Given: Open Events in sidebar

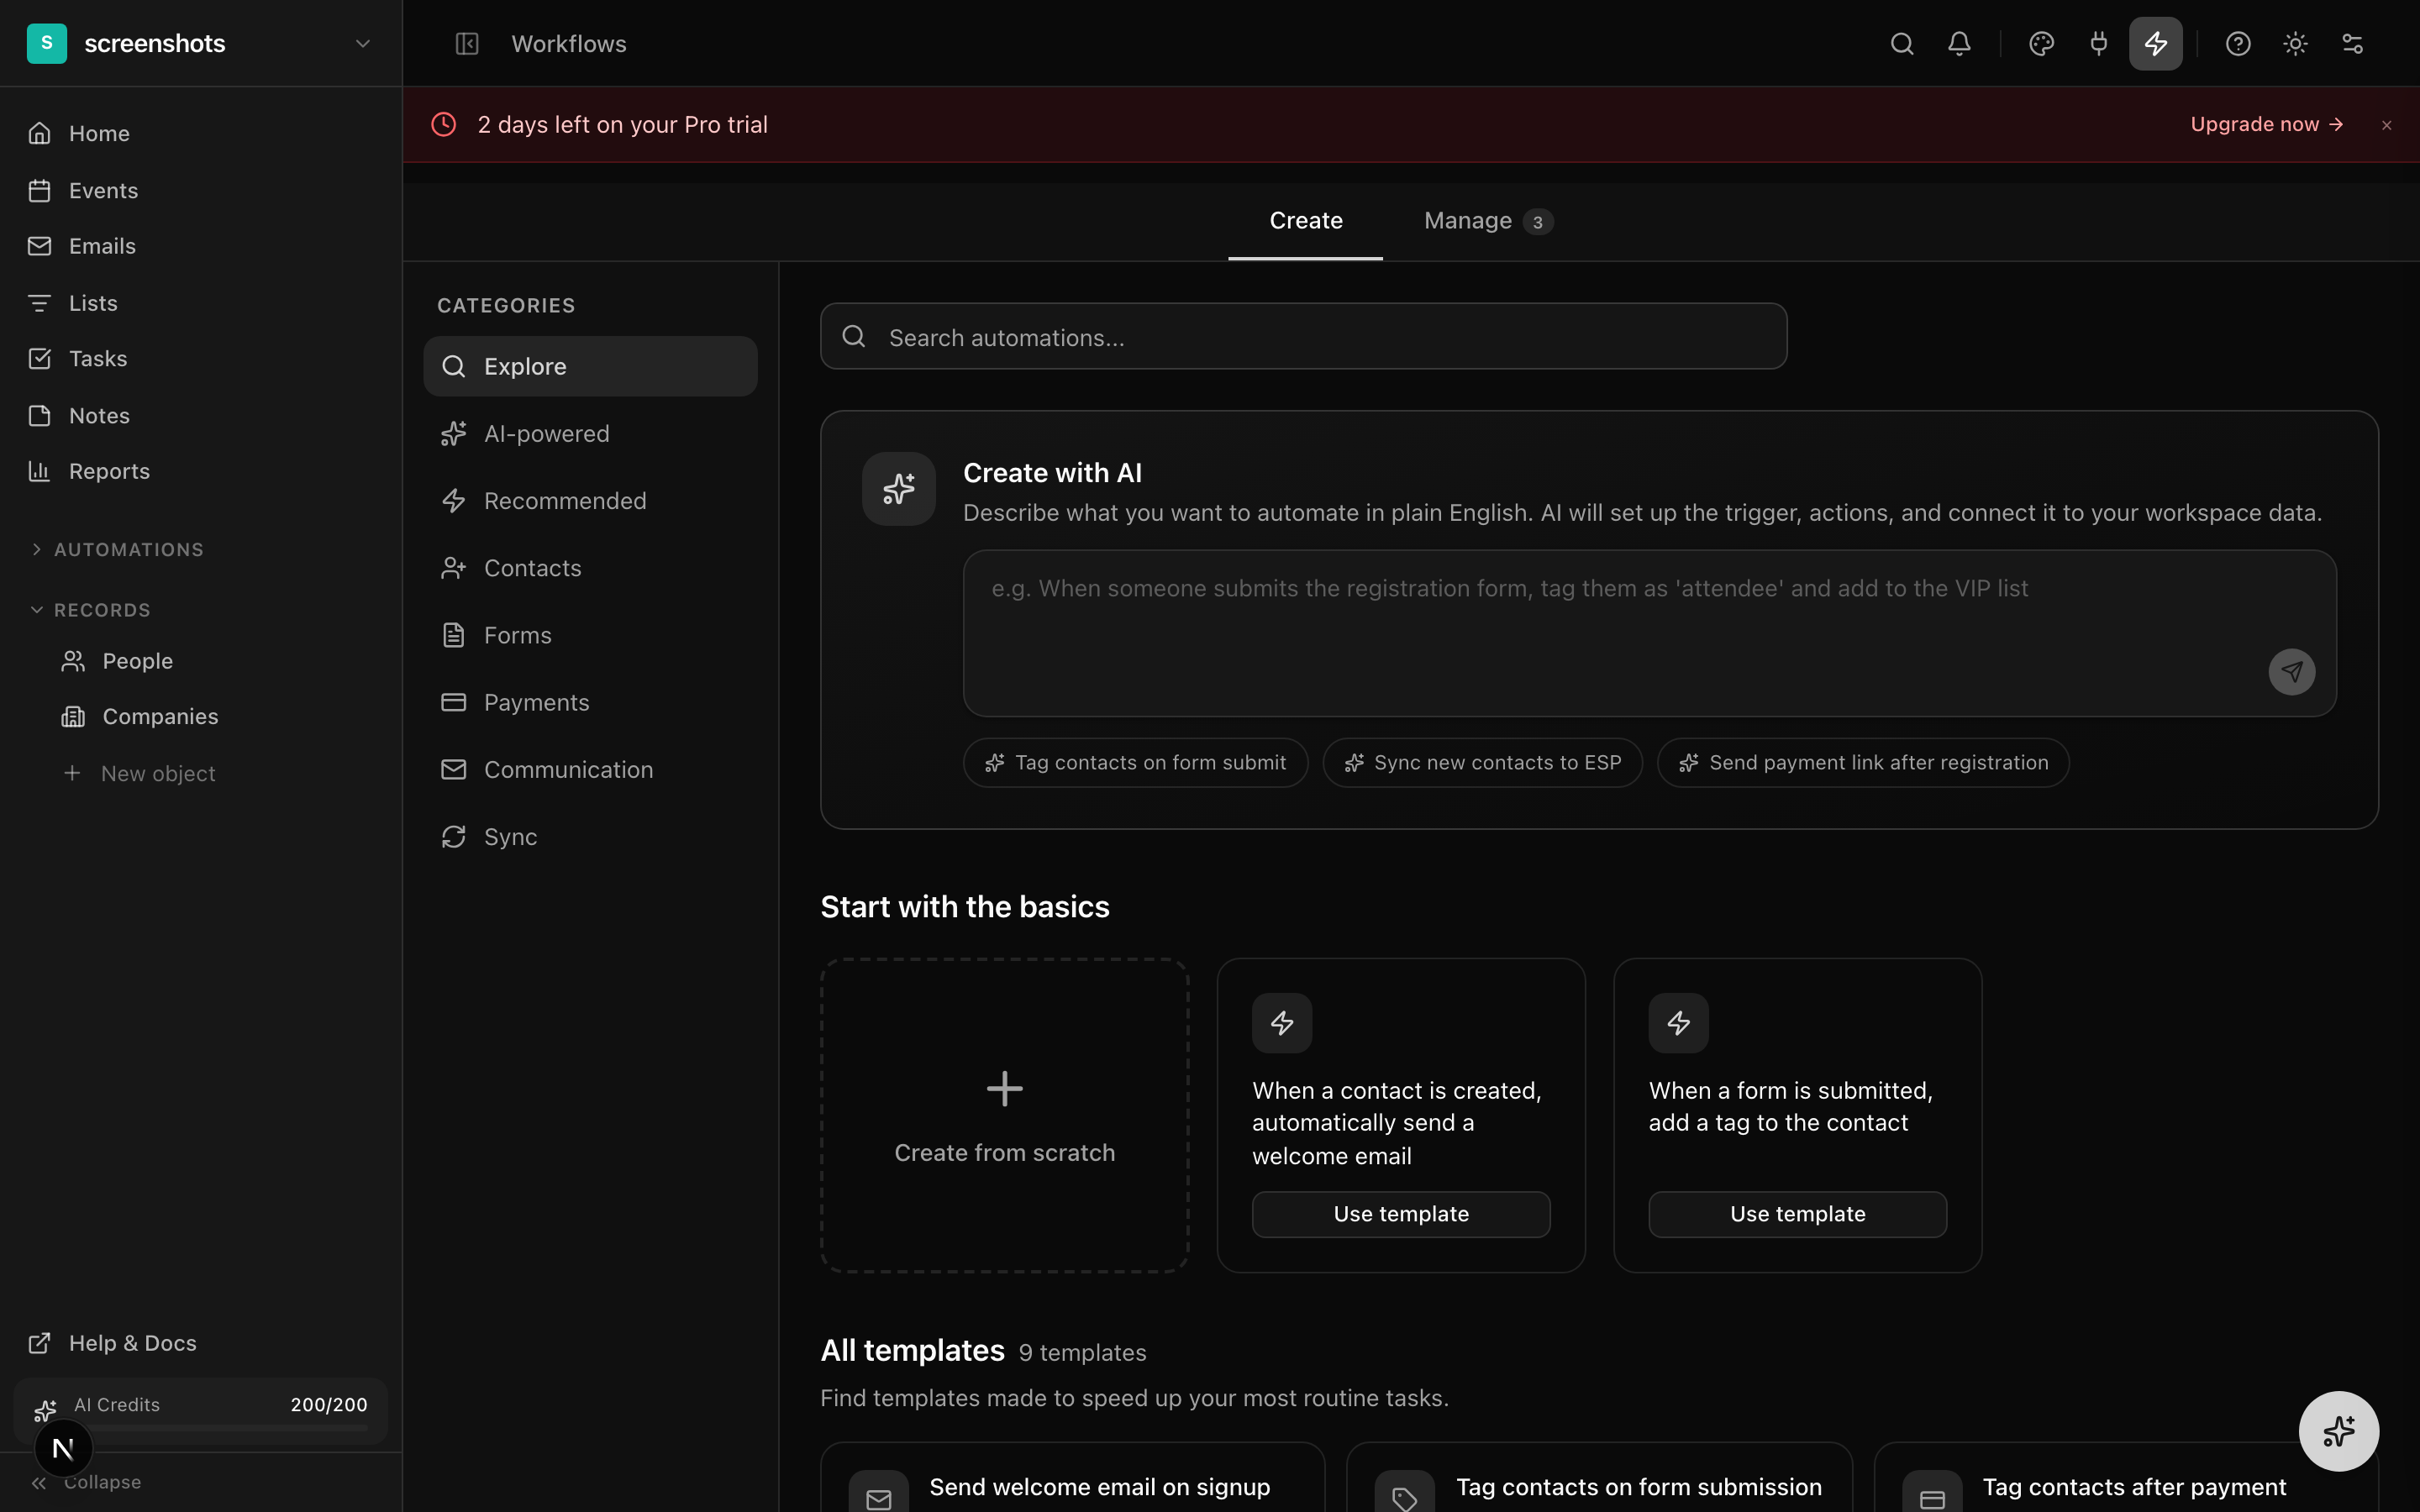Looking at the screenshot, I should coord(200,190).
